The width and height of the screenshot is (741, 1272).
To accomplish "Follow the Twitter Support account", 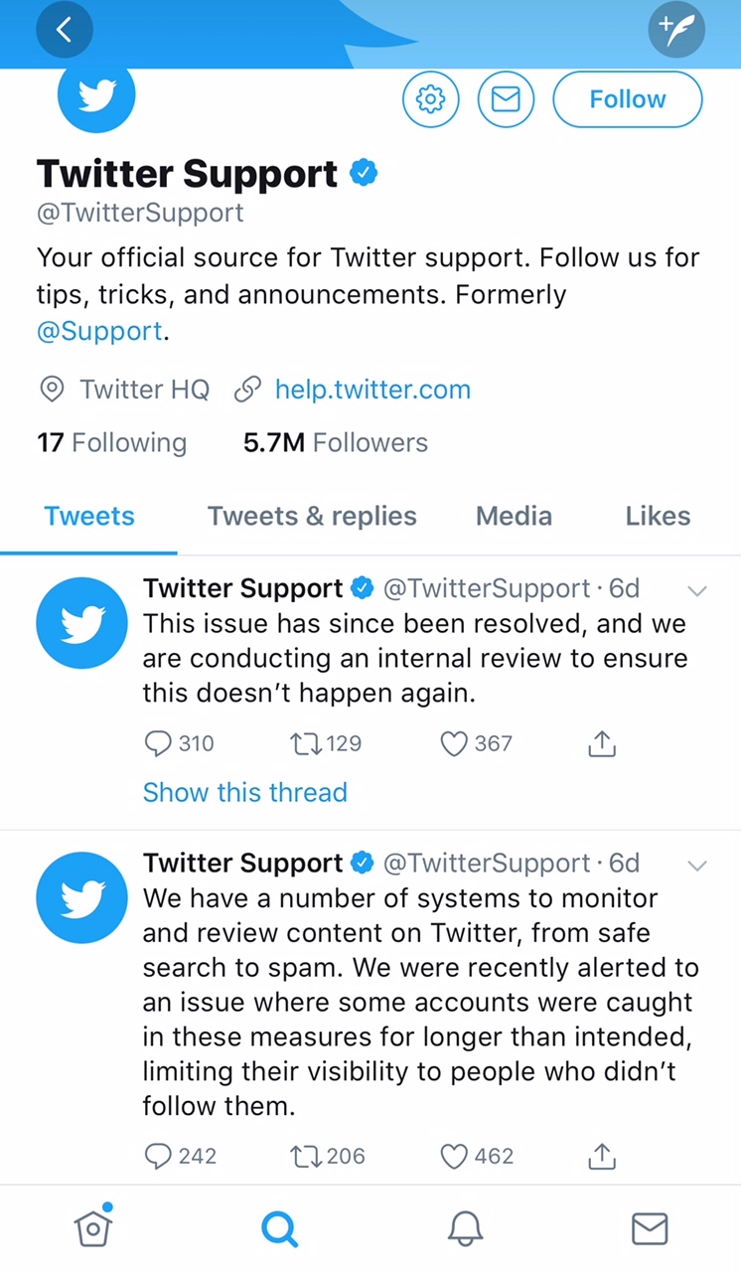I will pyautogui.click(x=627, y=99).
